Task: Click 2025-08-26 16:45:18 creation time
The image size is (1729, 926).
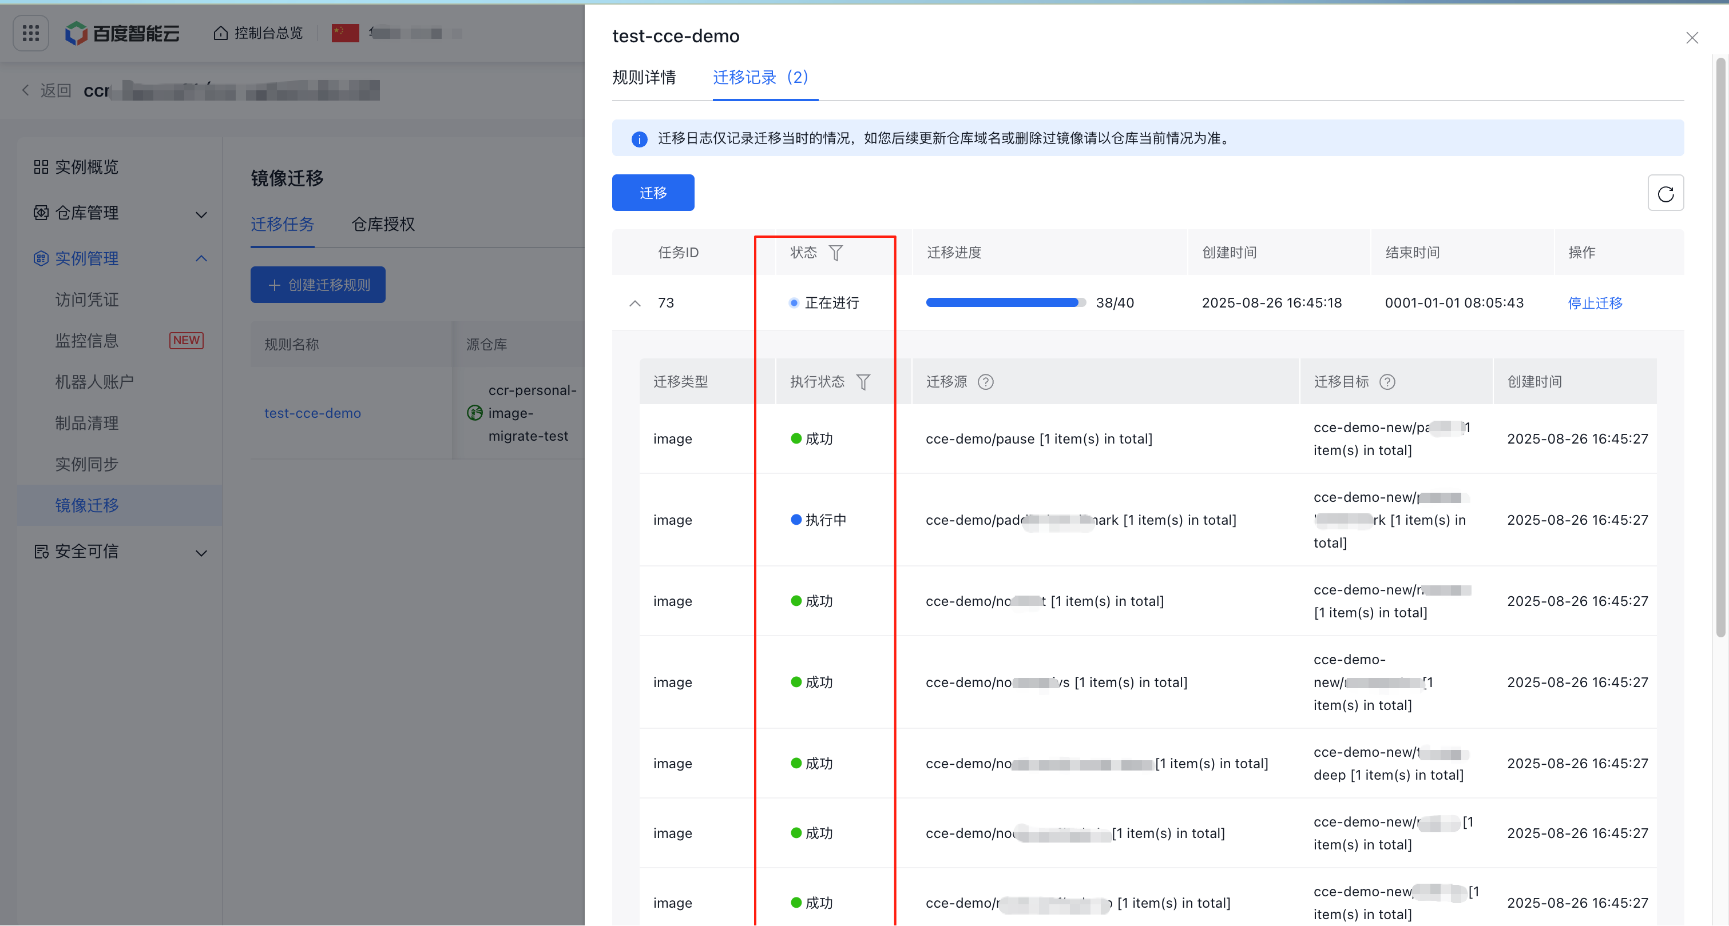Action: coord(1271,303)
